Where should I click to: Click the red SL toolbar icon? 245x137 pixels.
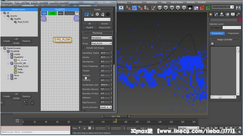(x=202, y=8)
